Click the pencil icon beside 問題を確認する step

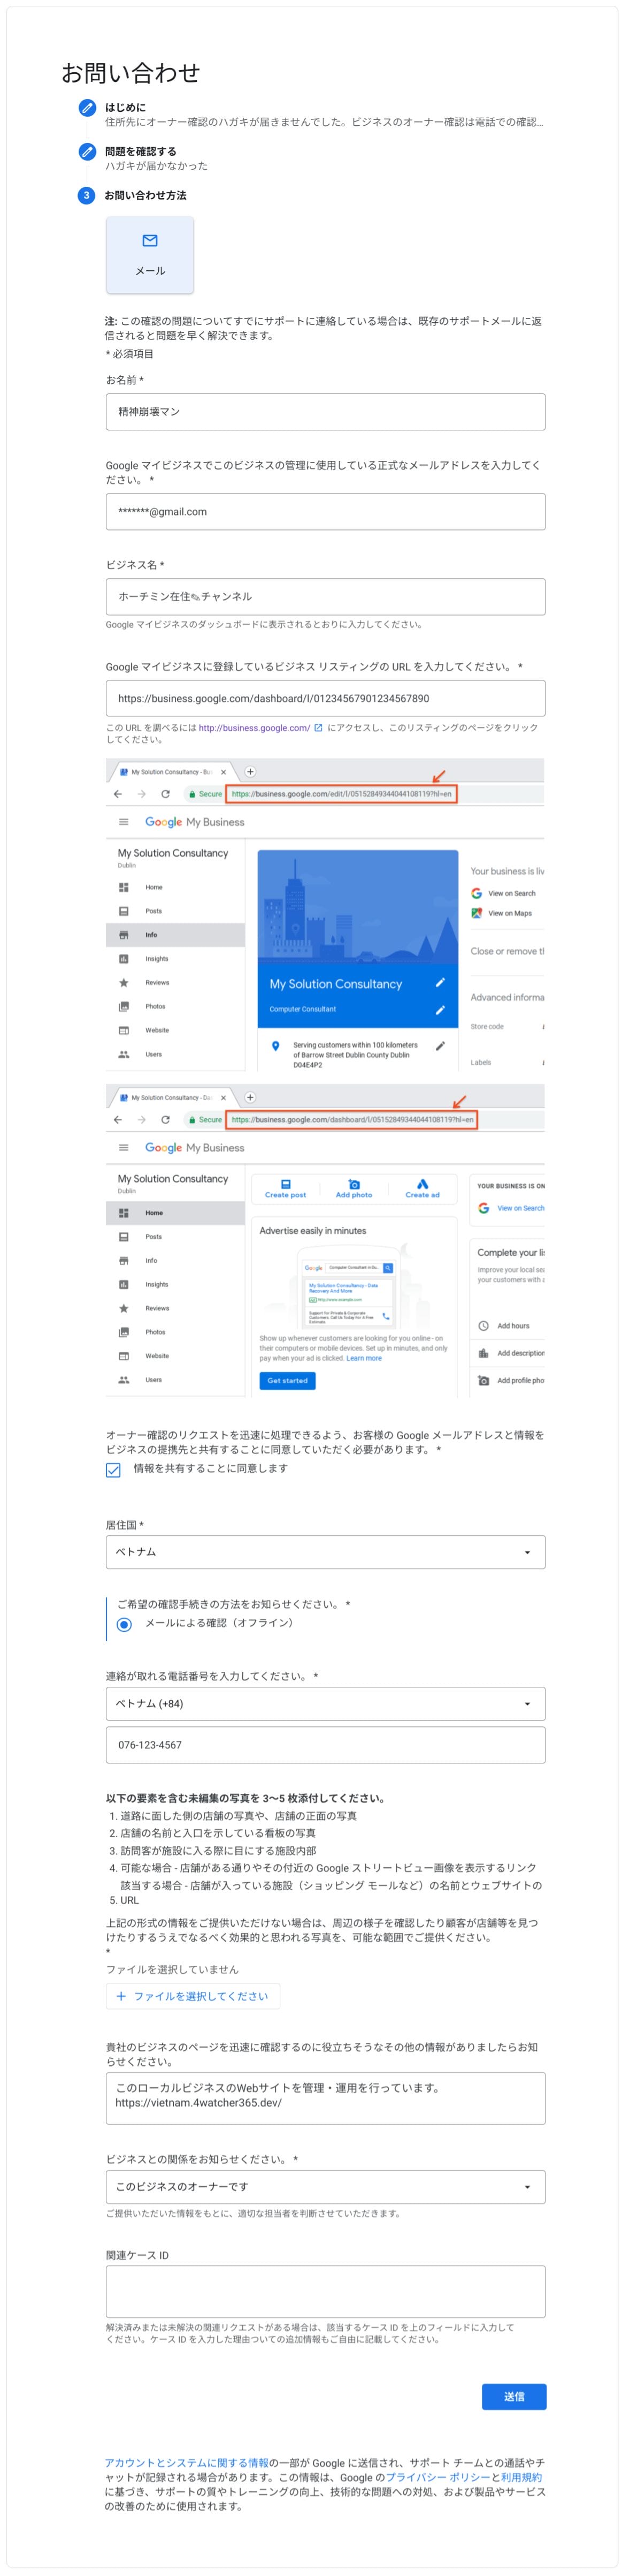[87, 152]
